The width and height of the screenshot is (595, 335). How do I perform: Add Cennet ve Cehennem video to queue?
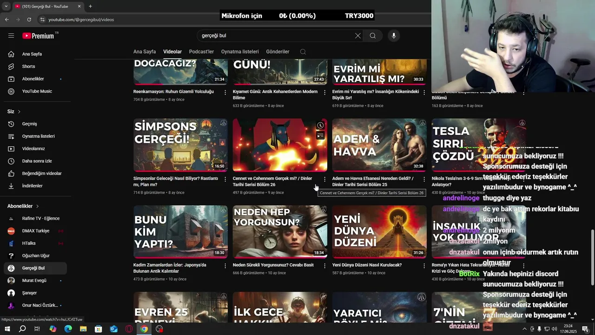pyautogui.click(x=320, y=135)
